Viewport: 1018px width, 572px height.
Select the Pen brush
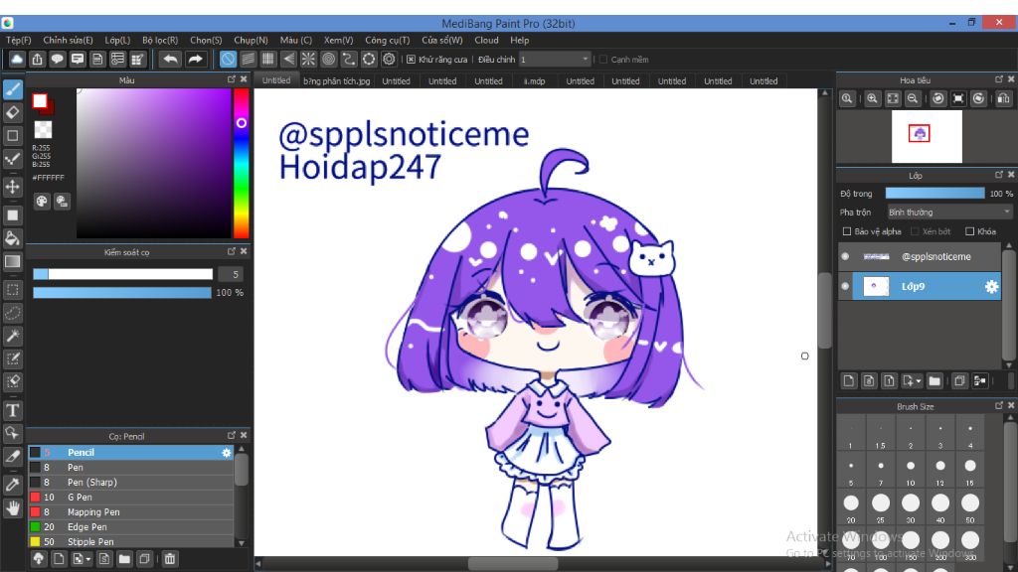point(130,468)
